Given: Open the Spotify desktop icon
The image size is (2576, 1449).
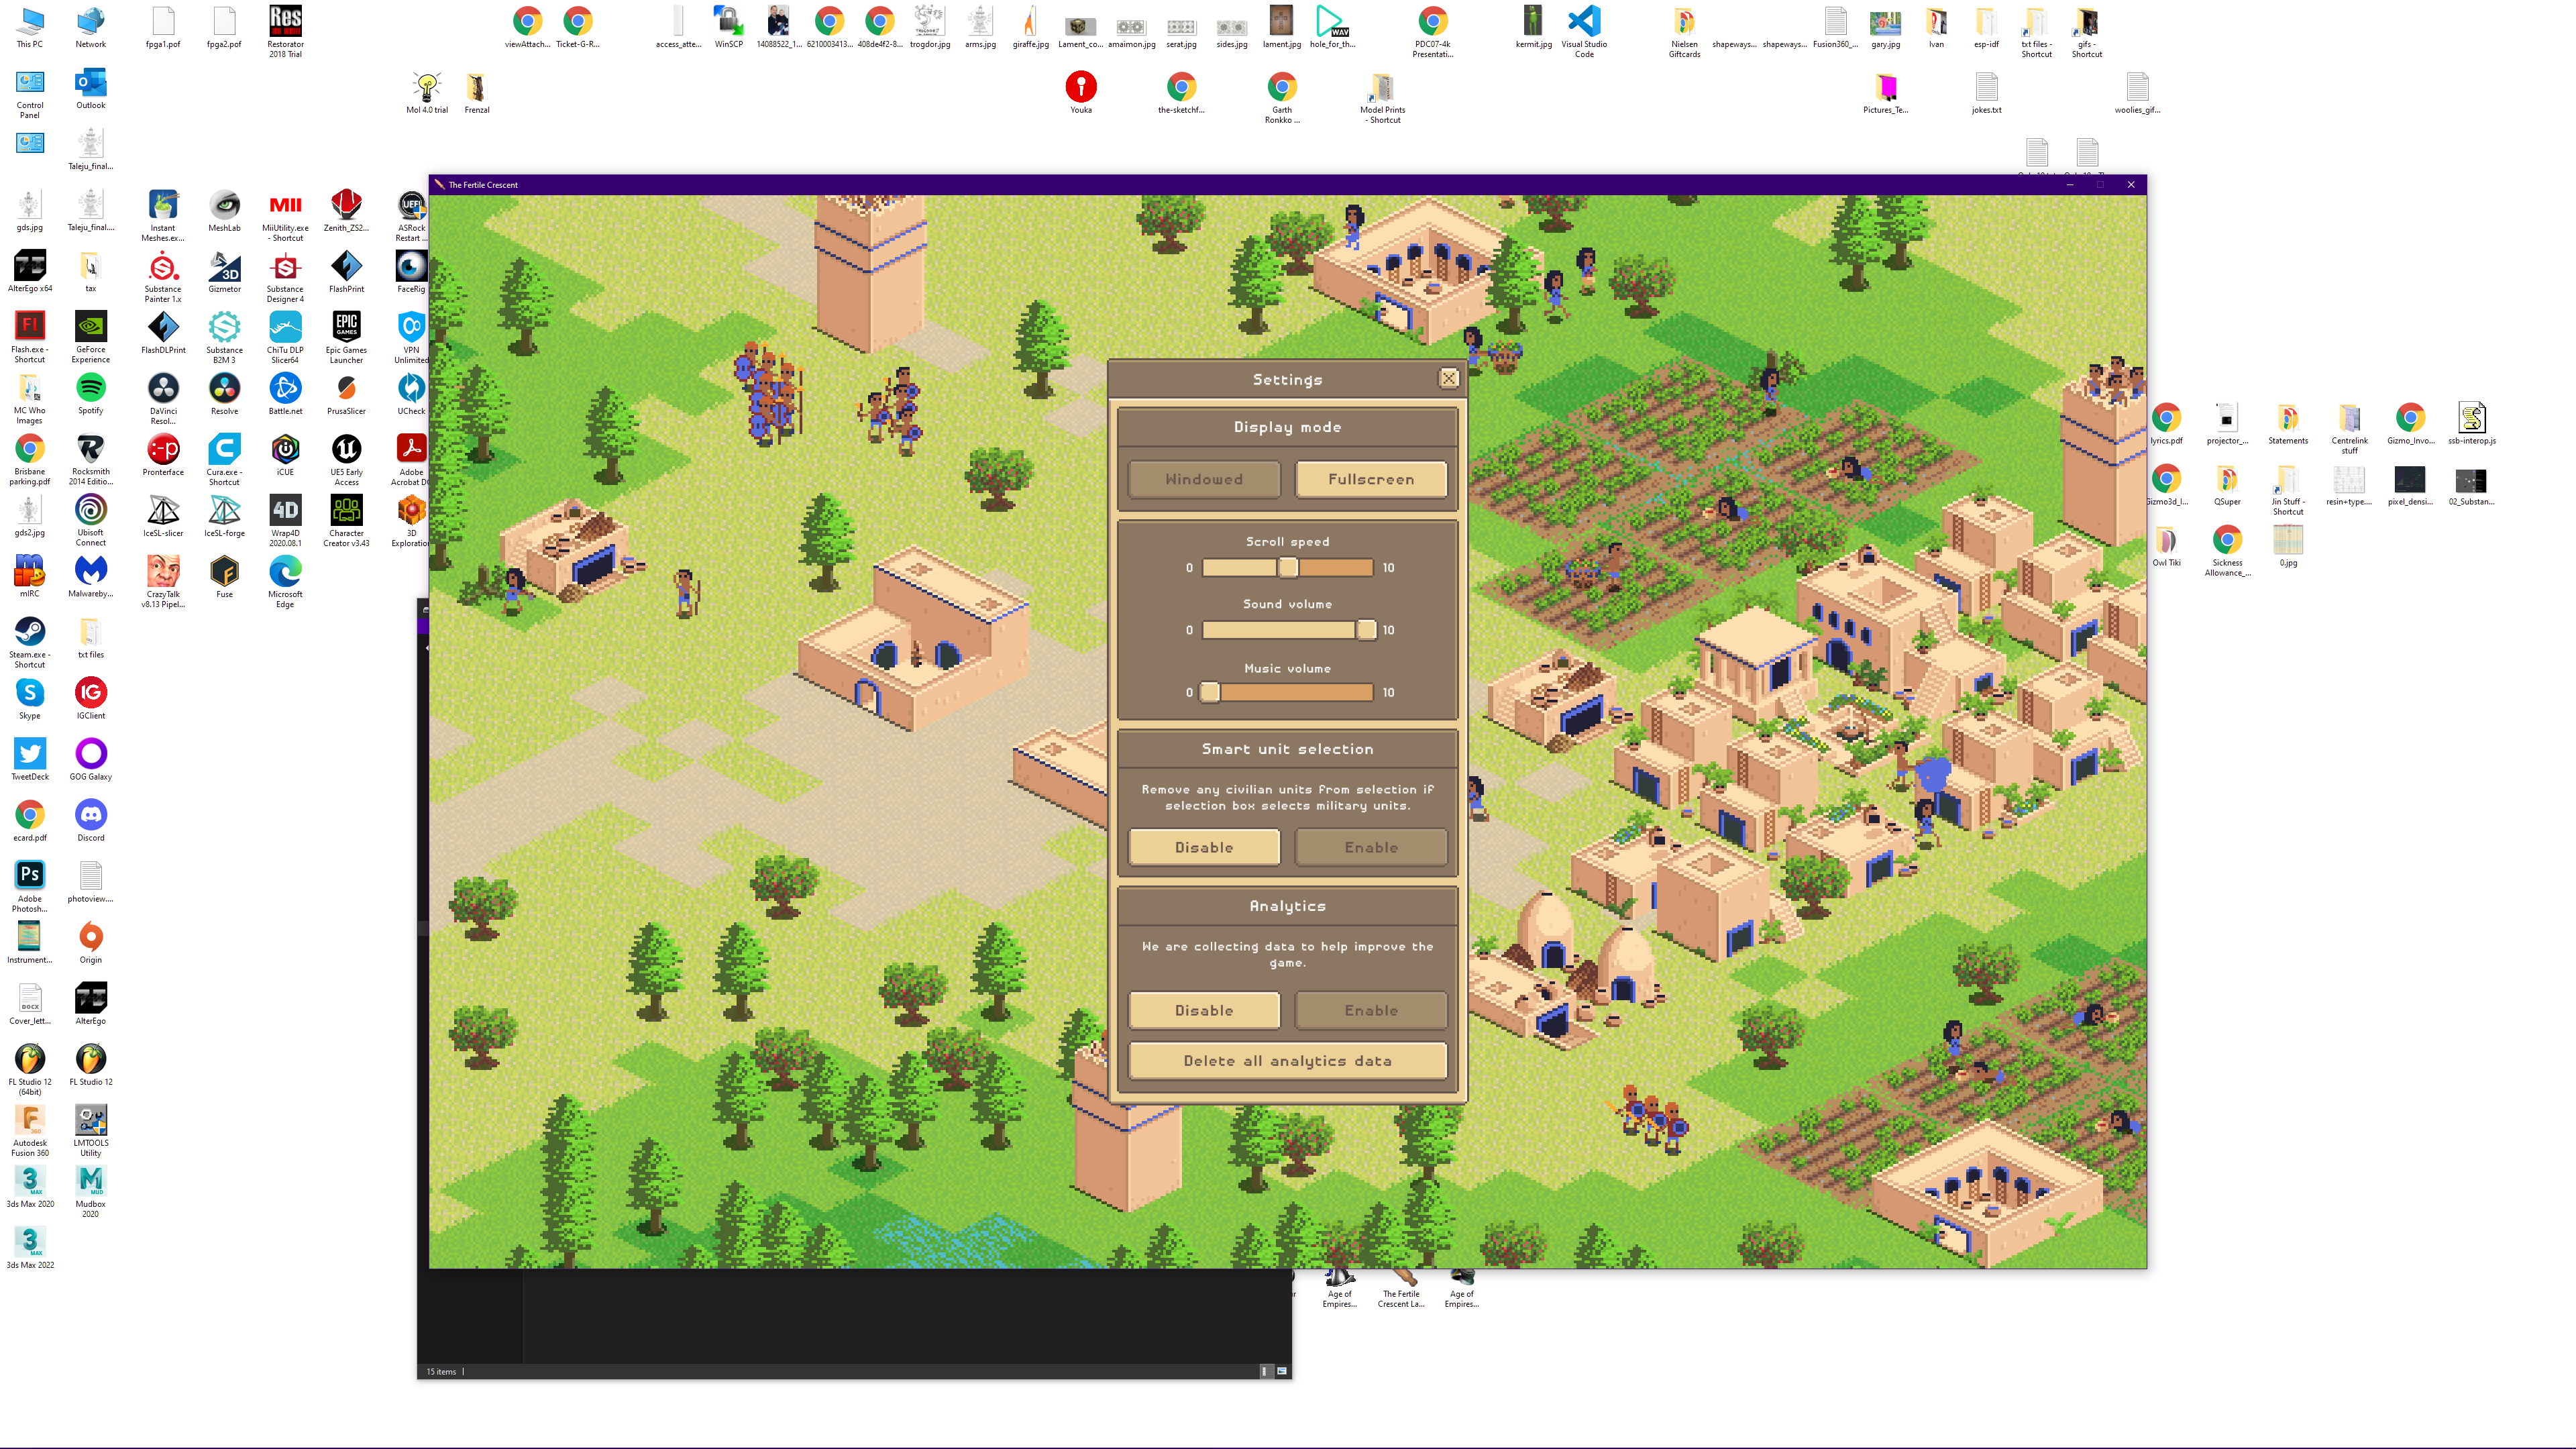Looking at the screenshot, I should (91, 394).
